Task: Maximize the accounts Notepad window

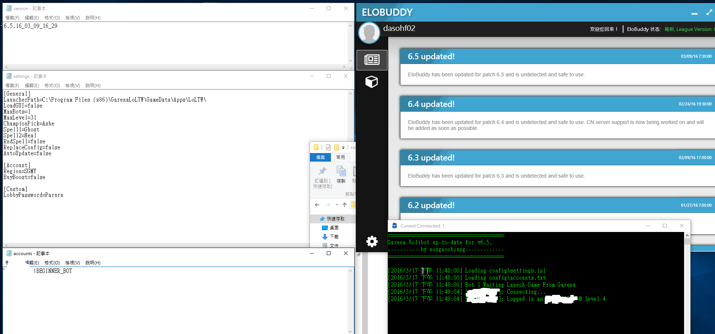Action: (x=329, y=253)
